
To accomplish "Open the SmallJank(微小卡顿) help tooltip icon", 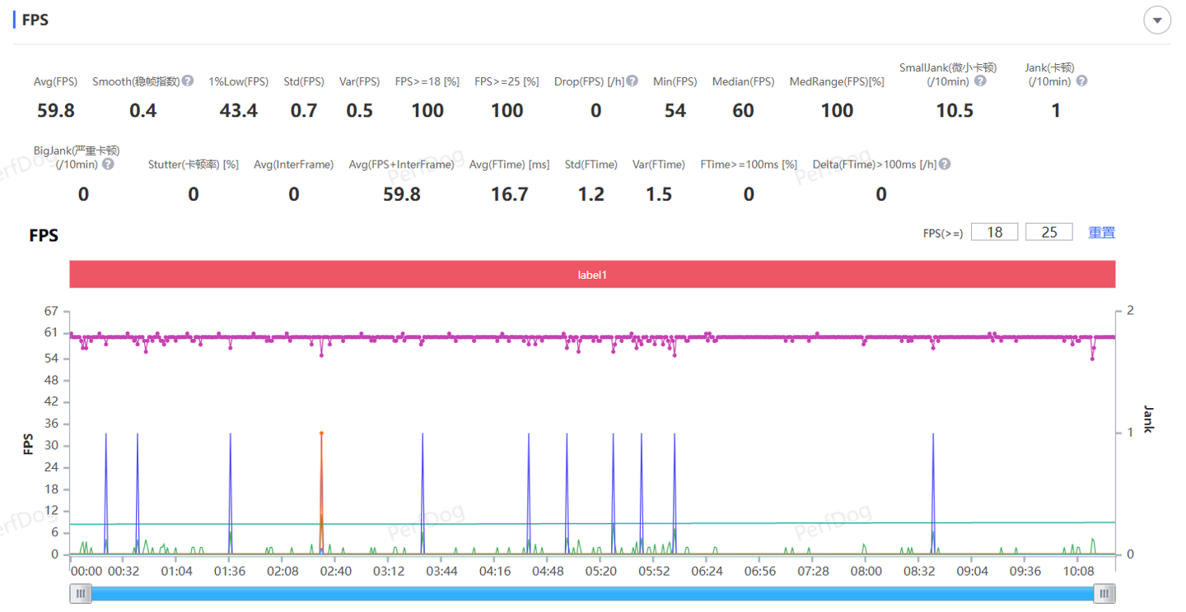I will (x=980, y=81).
